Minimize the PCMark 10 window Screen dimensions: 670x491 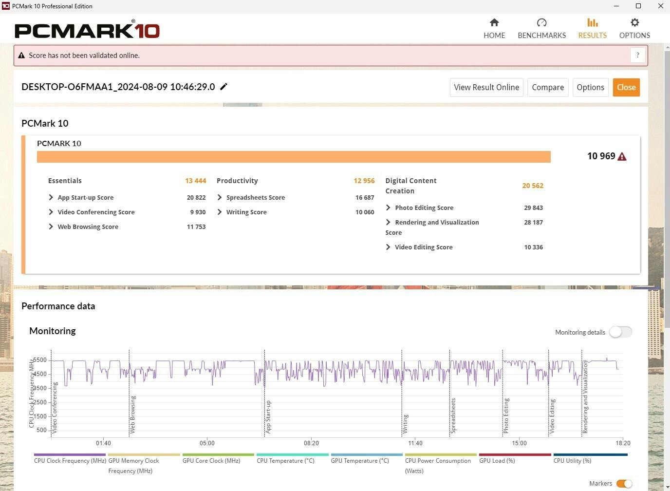pyautogui.click(x=616, y=6)
